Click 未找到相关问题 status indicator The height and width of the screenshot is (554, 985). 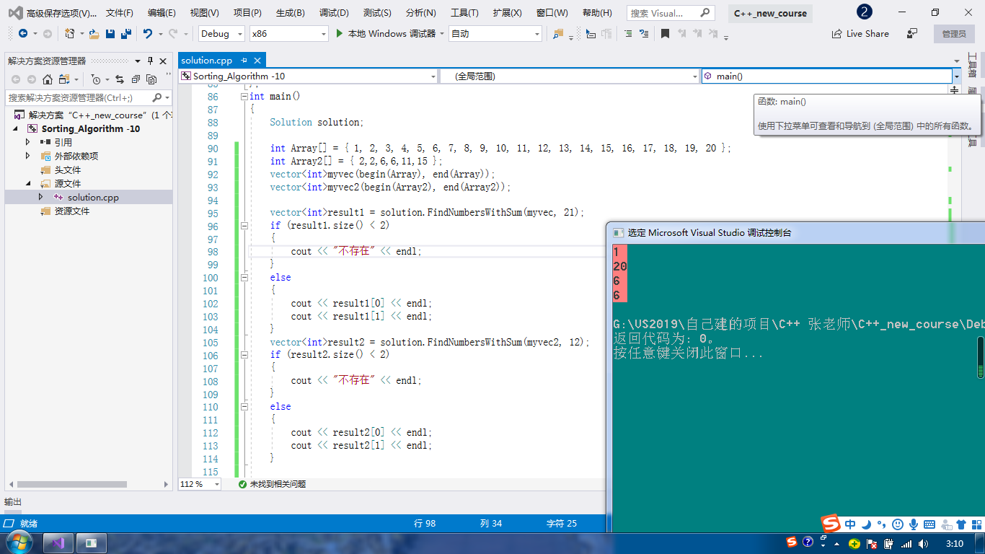pyautogui.click(x=272, y=484)
